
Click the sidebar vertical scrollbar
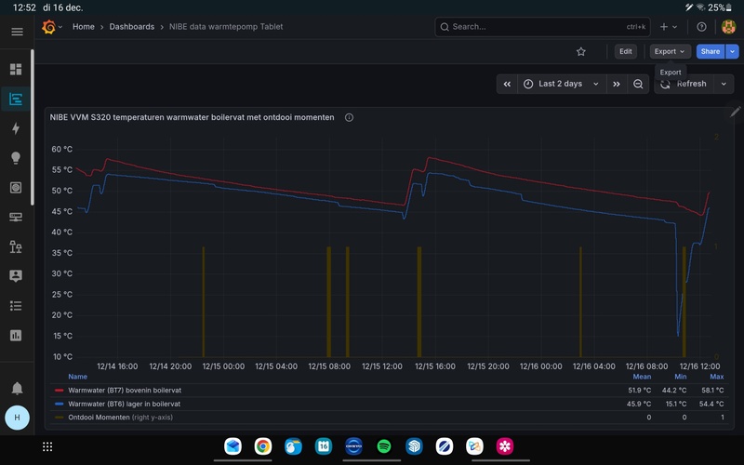point(33,127)
